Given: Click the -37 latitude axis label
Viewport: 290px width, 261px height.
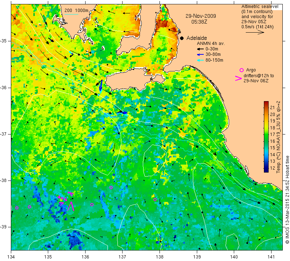Looking at the screenshot, I should 4,134.
